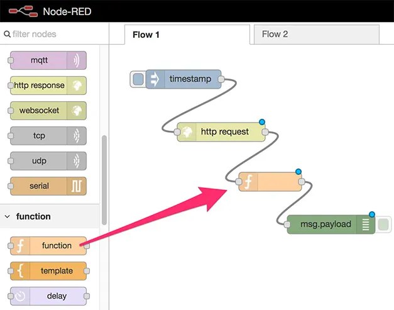Select the mqtt node wave icon

coord(77,60)
